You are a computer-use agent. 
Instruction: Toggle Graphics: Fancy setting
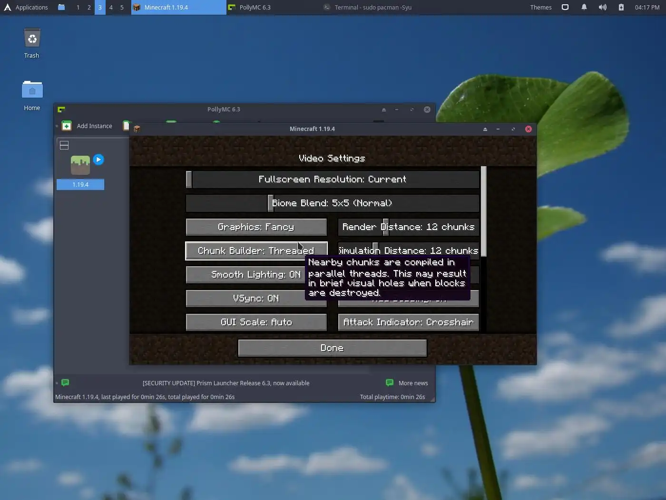pos(256,227)
